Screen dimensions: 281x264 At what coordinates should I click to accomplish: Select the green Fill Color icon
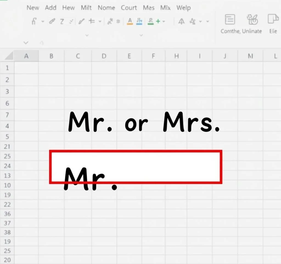[151, 21]
